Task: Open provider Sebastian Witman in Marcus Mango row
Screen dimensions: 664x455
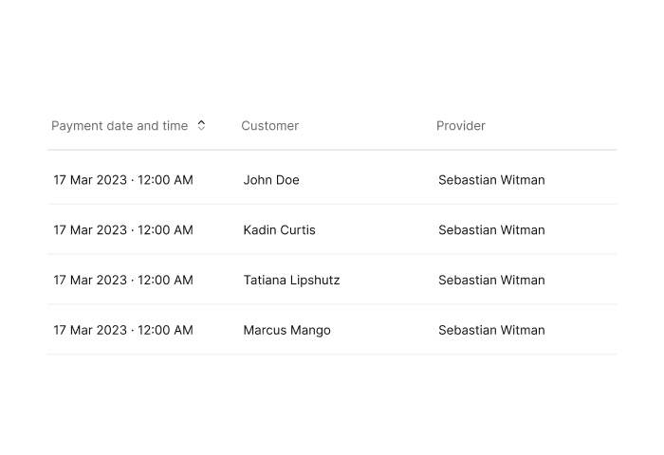Action: click(x=491, y=330)
